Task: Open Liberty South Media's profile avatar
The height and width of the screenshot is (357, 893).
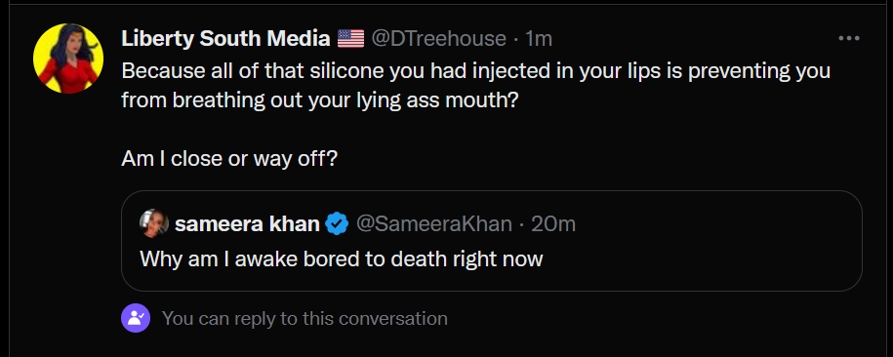Action: tap(68, 59)
